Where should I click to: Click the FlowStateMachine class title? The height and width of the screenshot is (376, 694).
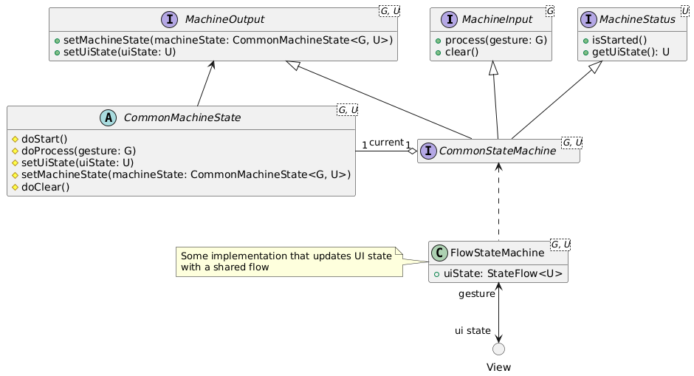point(498,253)
